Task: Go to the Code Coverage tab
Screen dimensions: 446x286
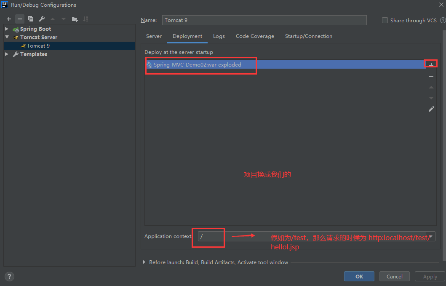Action: click(x=255, y=36)
